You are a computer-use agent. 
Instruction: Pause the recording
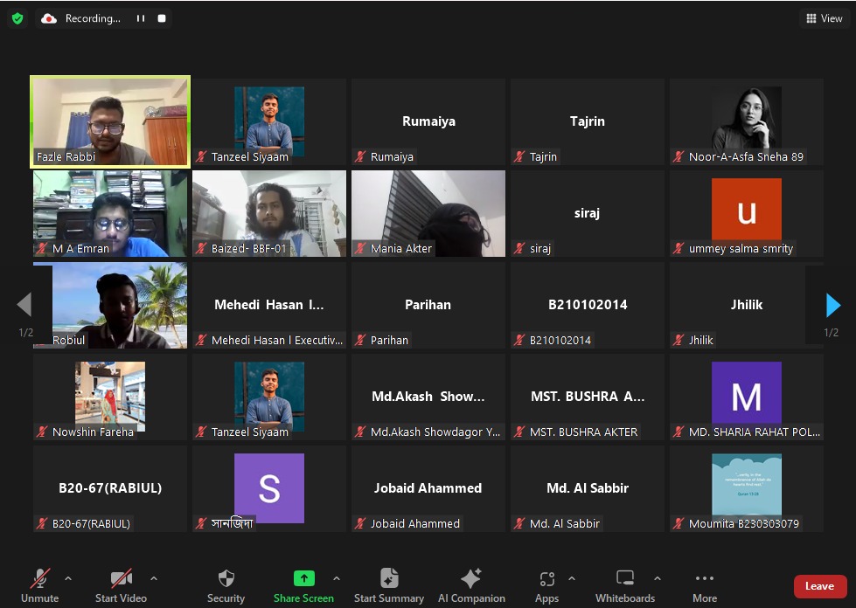(140, 18)
